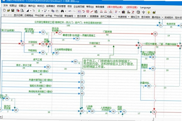The width and height of the screenshot is (182, 121).
Task: Open the 样式(T) menu
Action: click(x=41, y=6)
